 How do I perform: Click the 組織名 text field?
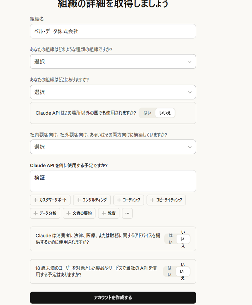113,31
